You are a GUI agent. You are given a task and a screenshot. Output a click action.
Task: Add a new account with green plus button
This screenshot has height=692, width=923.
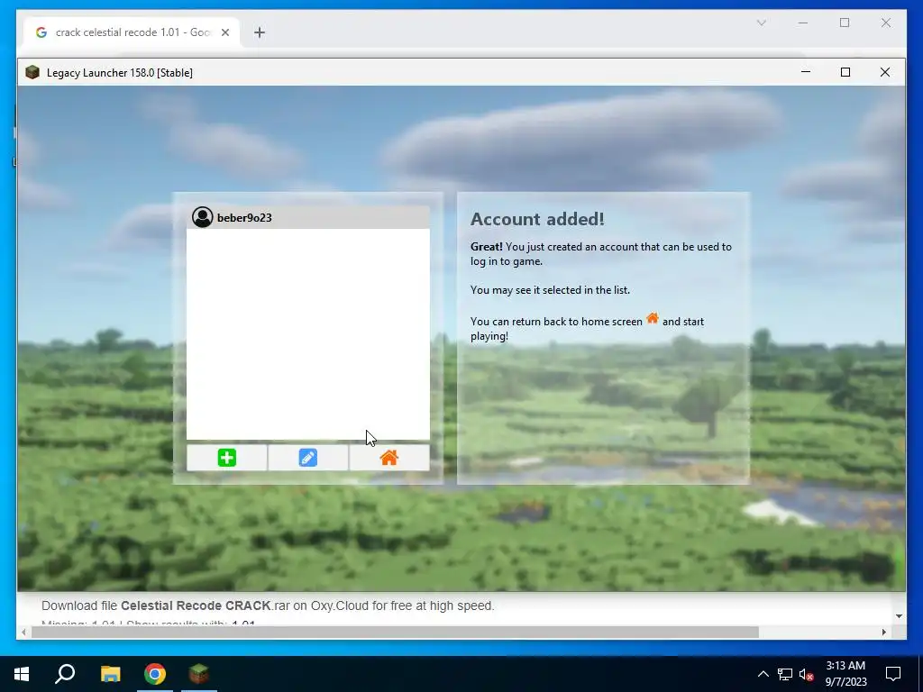(226, 458)
